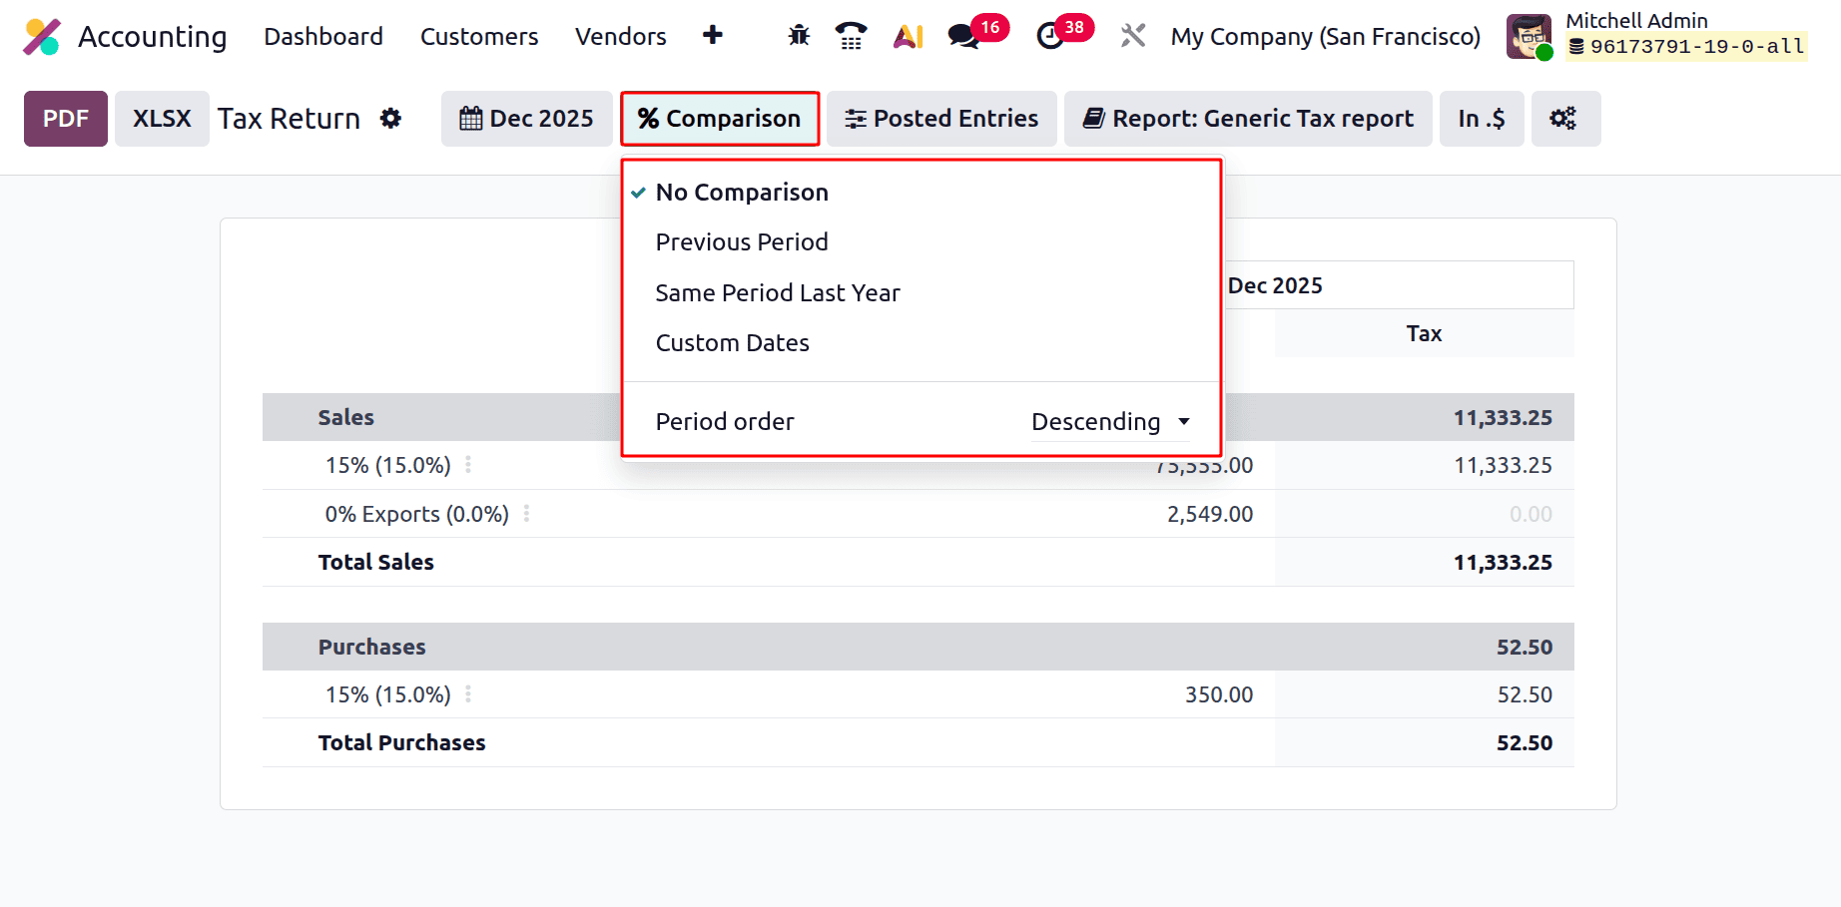Click the 0% Exports (0.0%) line name
Image resolution: width=1841 pixels, height=907 pixels.
416,514
